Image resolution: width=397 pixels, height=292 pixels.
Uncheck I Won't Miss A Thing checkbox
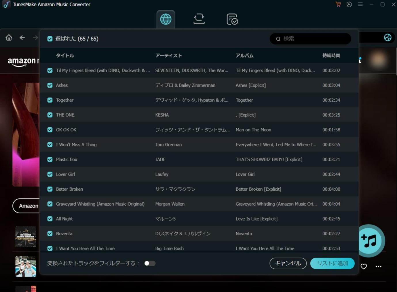tap(50, 145)
